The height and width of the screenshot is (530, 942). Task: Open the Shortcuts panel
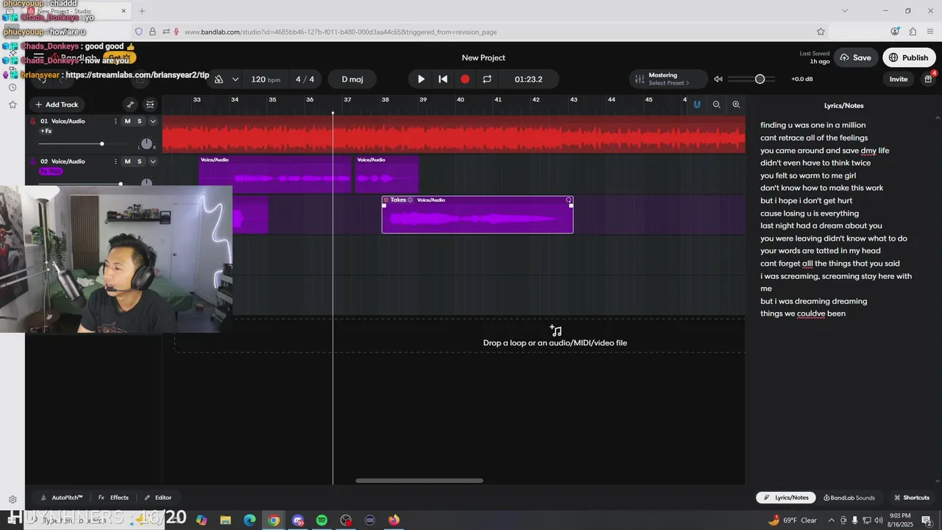coord(912,498)
